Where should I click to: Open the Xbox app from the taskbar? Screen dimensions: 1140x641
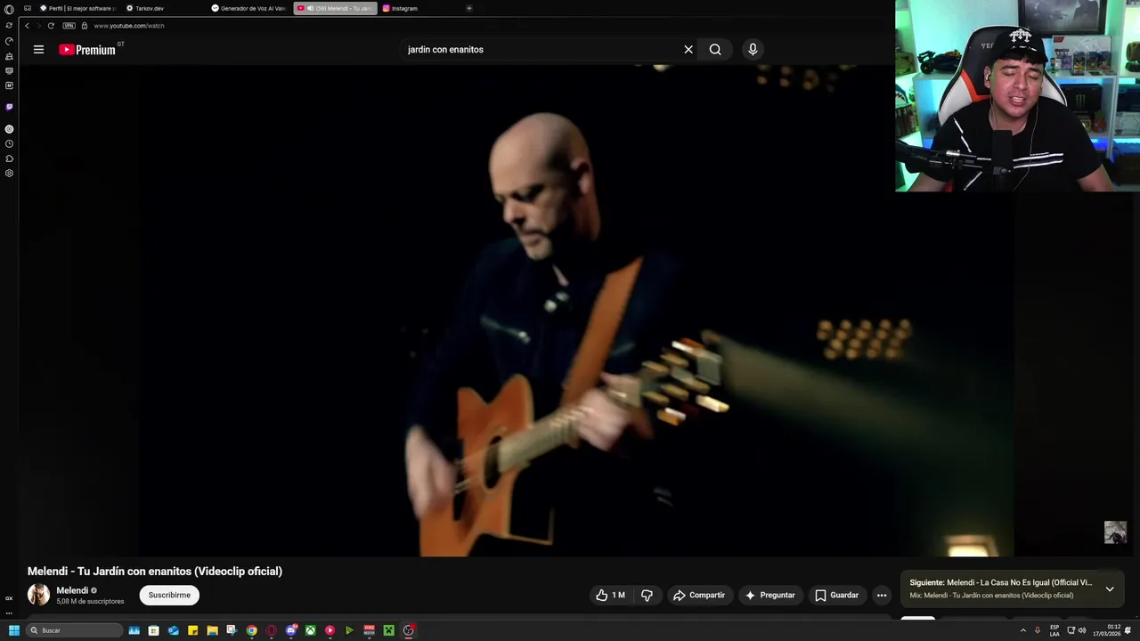[310, 630]
